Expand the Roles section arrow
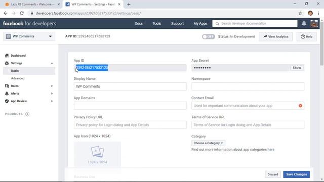 pyautogui.click(x=52, y=86)
